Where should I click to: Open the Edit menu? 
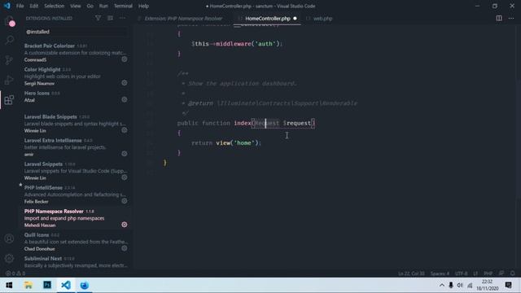34,6
